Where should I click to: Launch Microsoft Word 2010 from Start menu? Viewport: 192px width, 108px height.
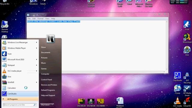20,59
